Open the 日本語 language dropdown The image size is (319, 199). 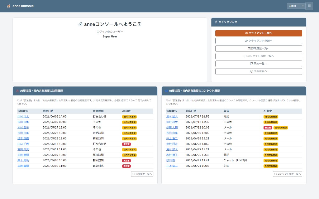coord(296,6)
